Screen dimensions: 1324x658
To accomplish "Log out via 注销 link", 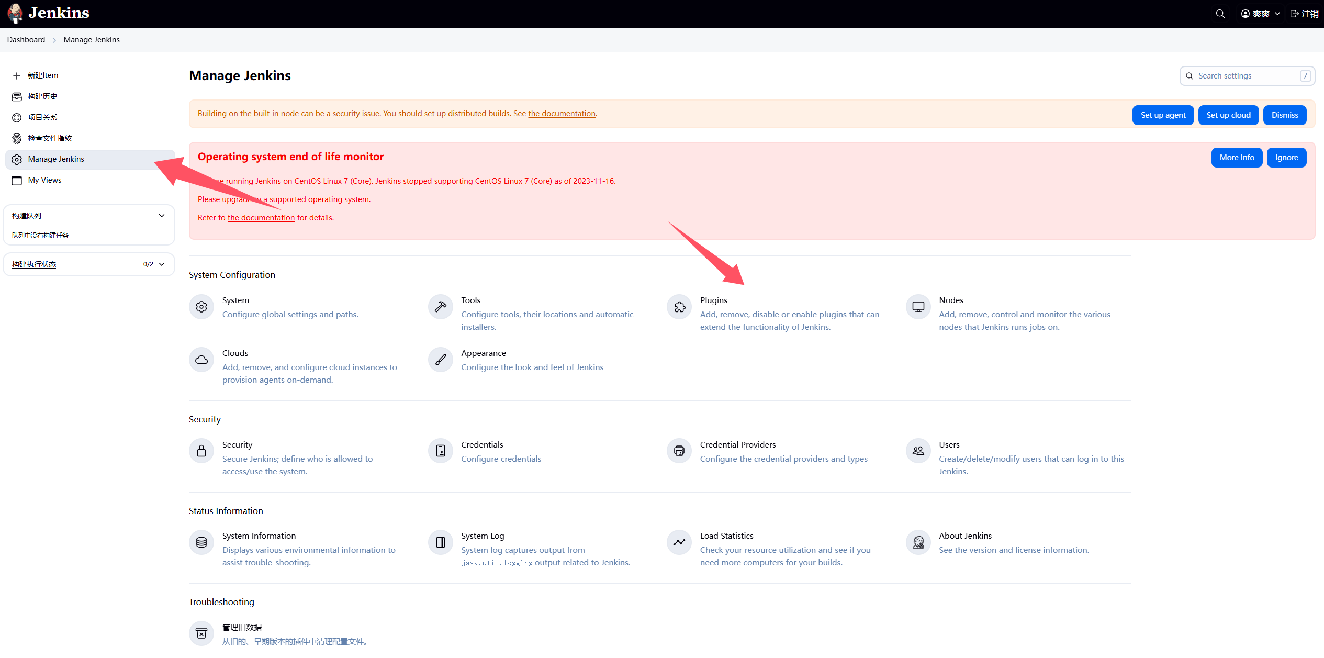I will point(1304,14).
